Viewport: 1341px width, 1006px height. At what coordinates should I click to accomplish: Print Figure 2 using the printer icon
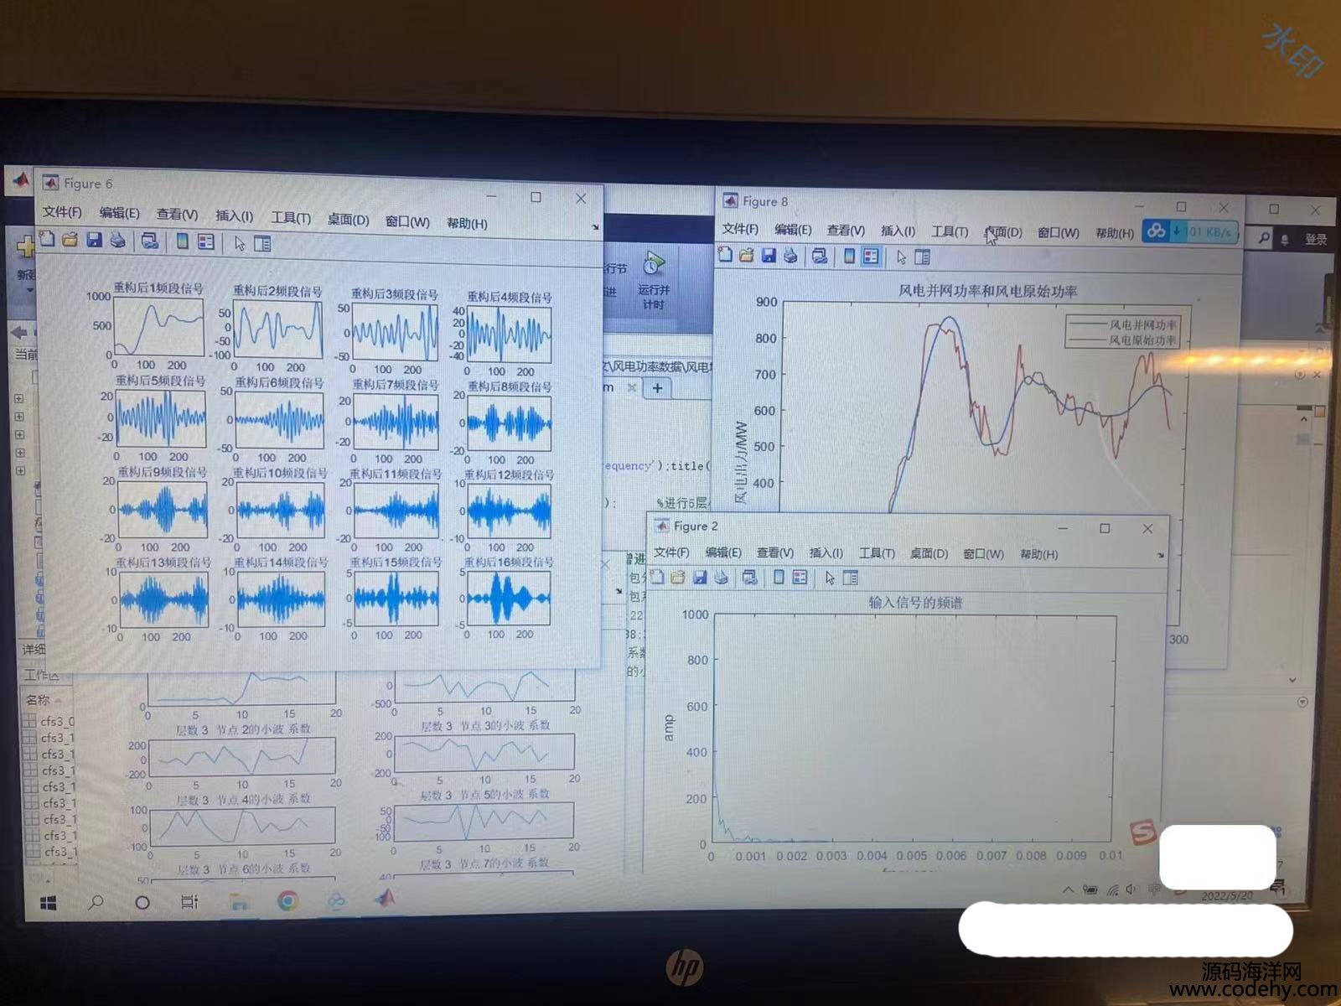point(721,577)
